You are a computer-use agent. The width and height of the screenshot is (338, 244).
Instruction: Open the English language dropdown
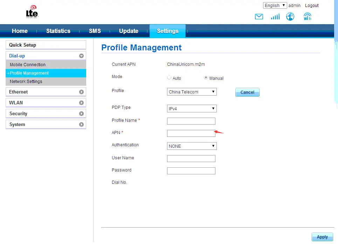275,5
